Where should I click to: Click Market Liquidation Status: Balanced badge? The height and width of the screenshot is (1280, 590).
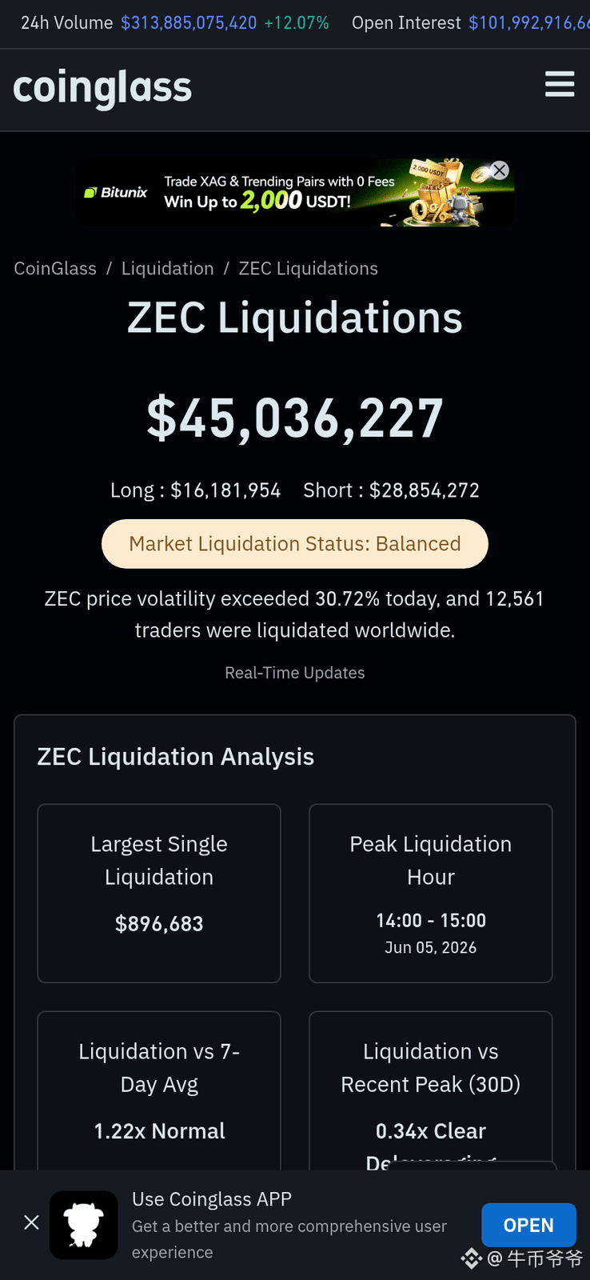point(295,544)
